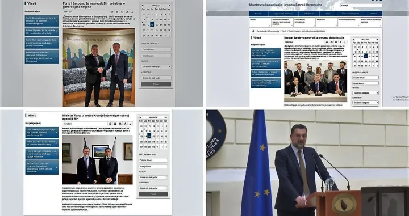Click start date field on Forto i Escobar page
This screenshot has width=409, height=216.
pyautogui.click(x=156, y=49)
